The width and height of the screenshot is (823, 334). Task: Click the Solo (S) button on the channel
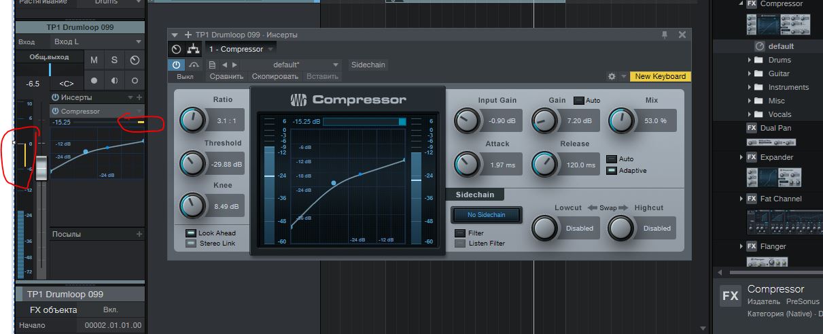click(114, 60)
